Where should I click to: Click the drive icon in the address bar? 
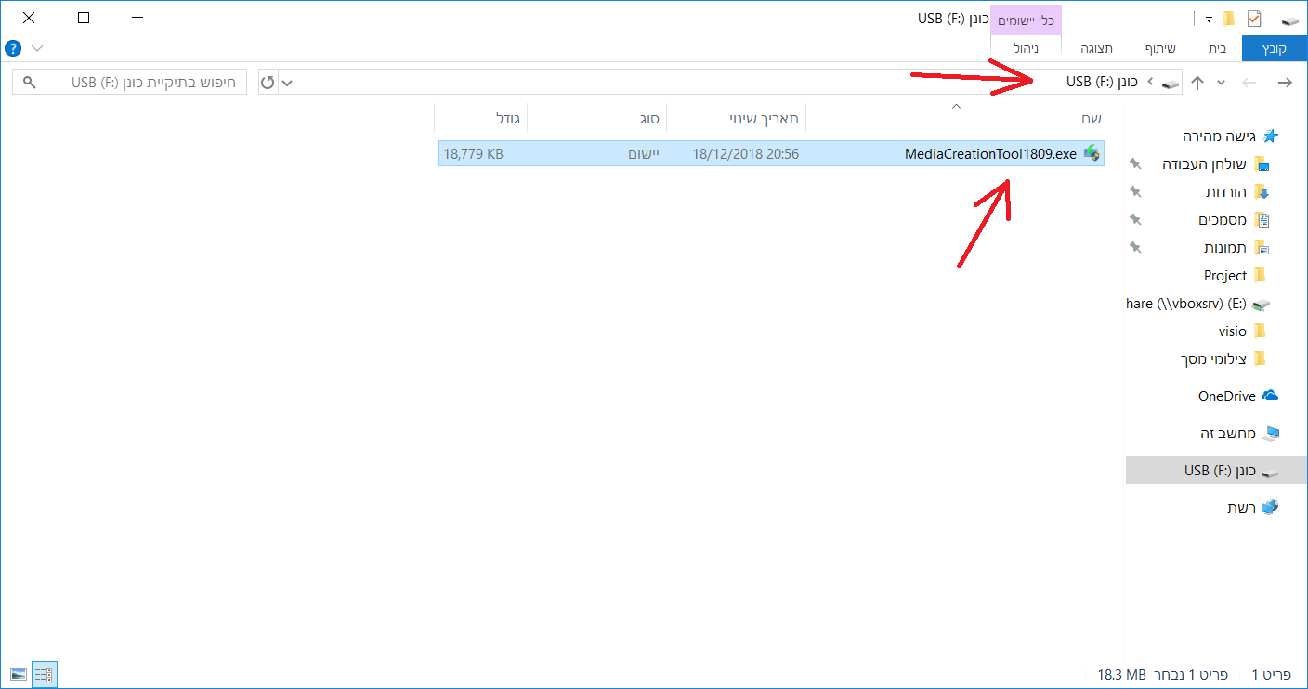click(x=1171, y=83)
